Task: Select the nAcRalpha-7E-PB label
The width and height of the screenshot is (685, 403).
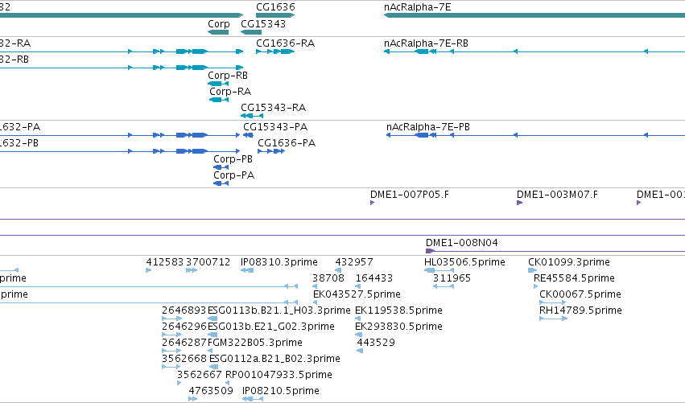Action: pyautogui.click(x=428, y=127)
